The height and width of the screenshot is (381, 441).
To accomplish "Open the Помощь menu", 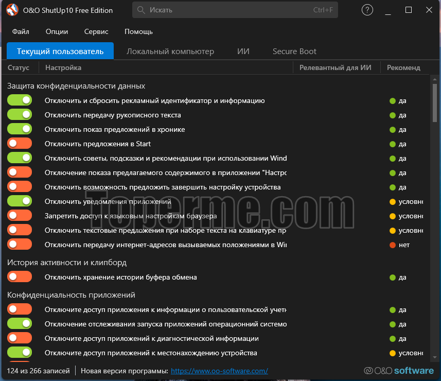I will [138, 31].
